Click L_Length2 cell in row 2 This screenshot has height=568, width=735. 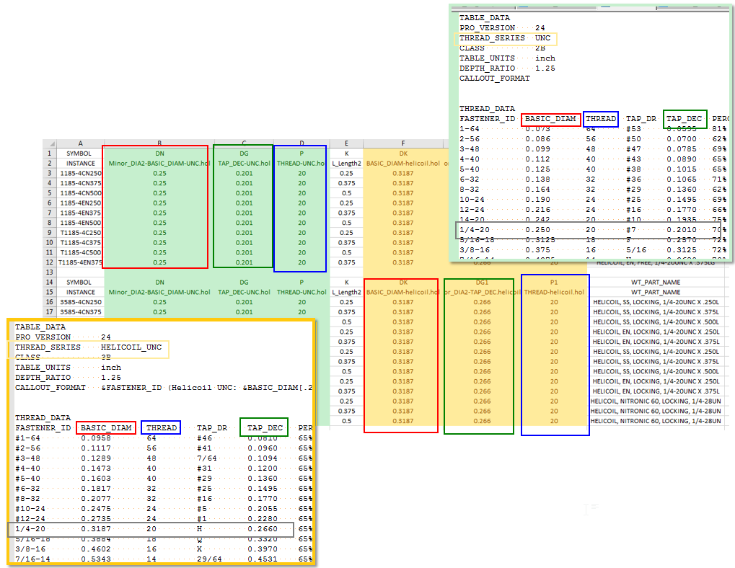click(346, 164)
